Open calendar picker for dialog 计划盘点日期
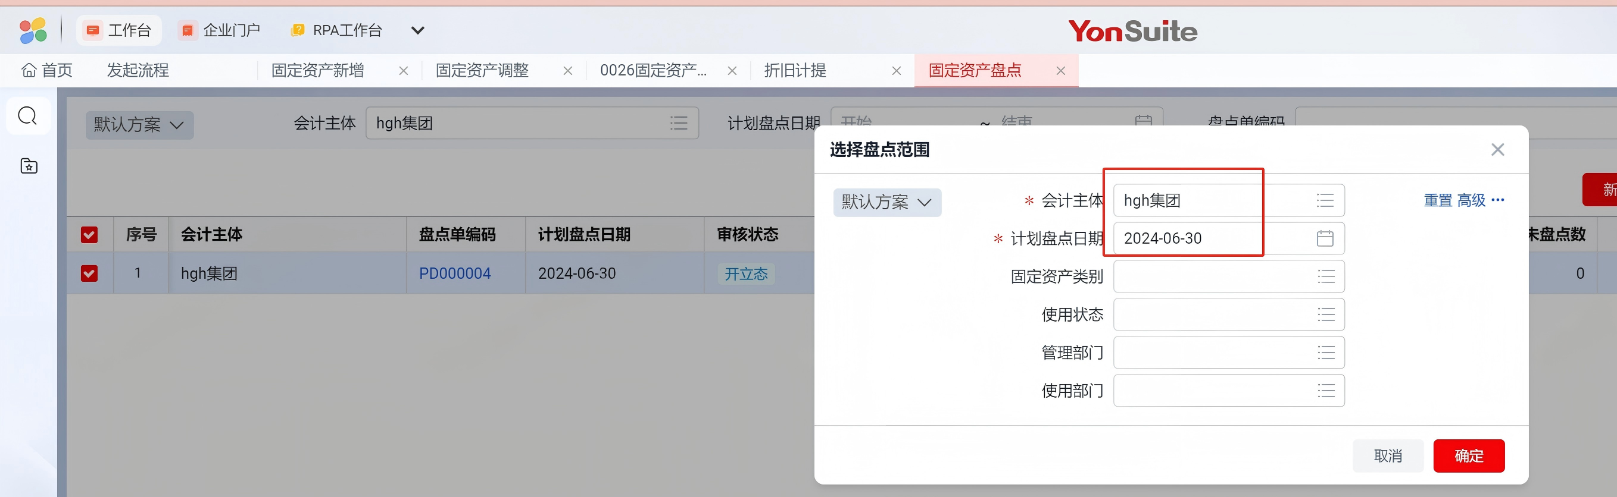This screenshot has width=1617, height=497. pos(1325,238)
